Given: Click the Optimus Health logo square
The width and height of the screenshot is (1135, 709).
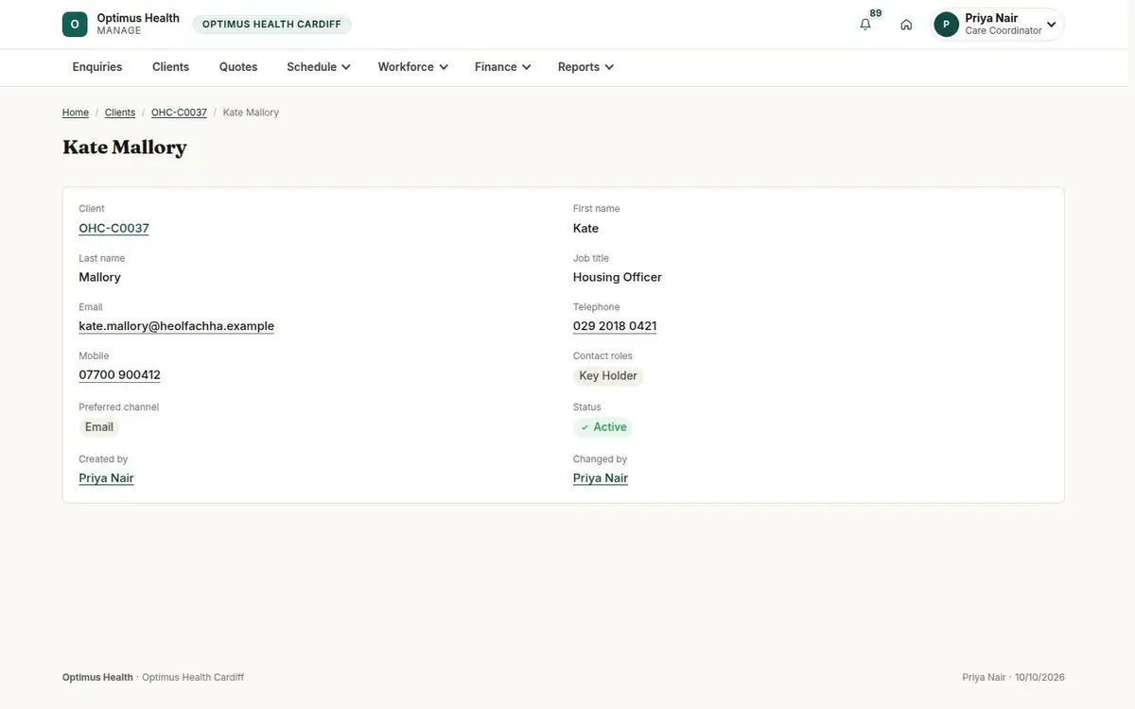Looking at the screenshot, I should click(x=75, y=25).
